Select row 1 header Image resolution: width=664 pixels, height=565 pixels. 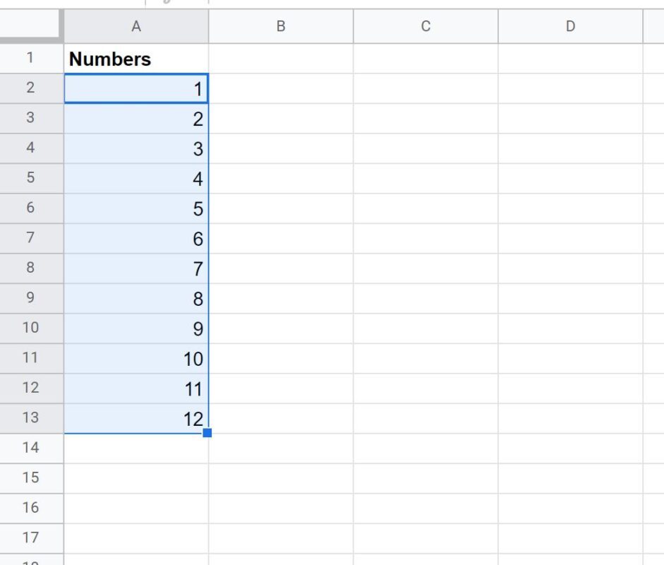pos(32,59)
